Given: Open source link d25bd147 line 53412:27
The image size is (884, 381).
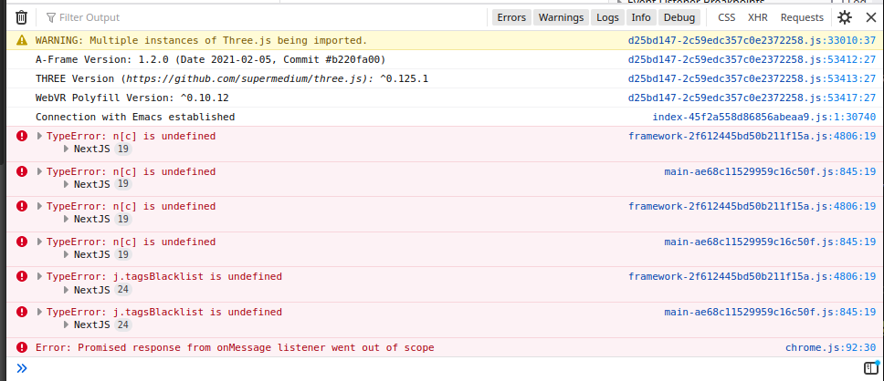Looking at the screenshot, I should click(752, 59).
